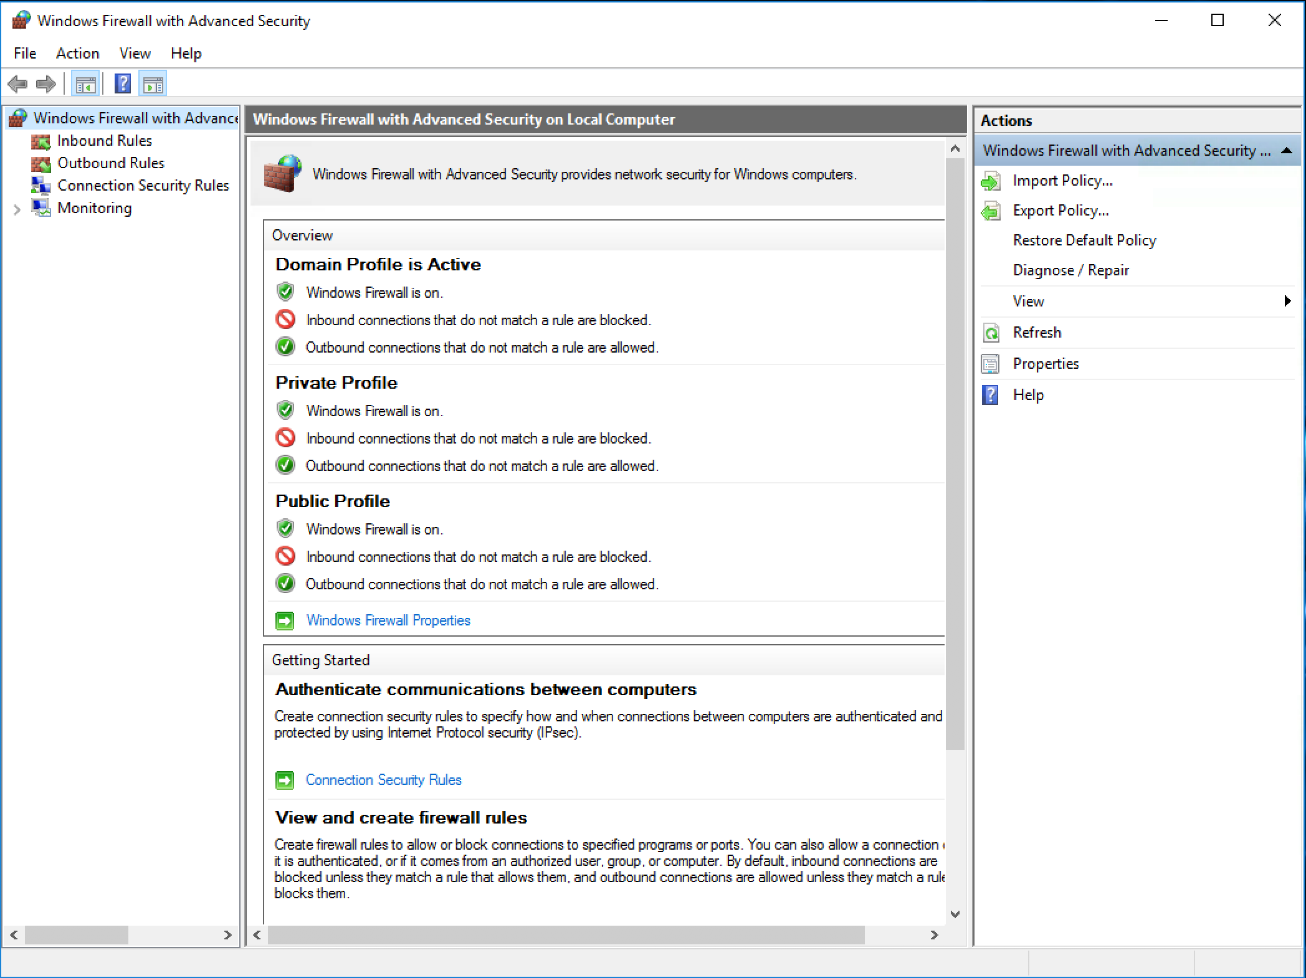Image resolution: width=1306 pixels, height=978 pixels.
Task: Click Refresh in the Actions pane
Action: (x=1037, y=333)
